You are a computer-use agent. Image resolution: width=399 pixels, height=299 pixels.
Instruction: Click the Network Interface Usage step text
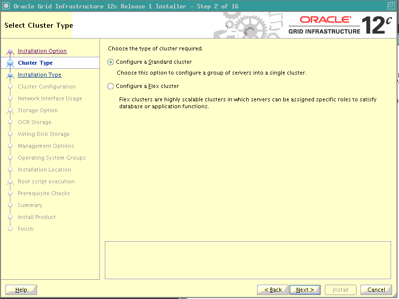tap(50, 98)
